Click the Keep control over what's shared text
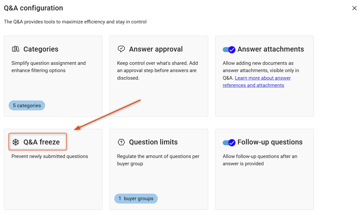The width and height of the screenshot is (362, 215). point(158,71)
